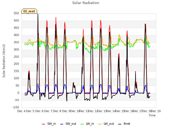Click the 350 y-axis tick label

pos(16,42)
